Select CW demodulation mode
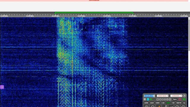Screen dimensions: 190x107 tap(173, 103)
